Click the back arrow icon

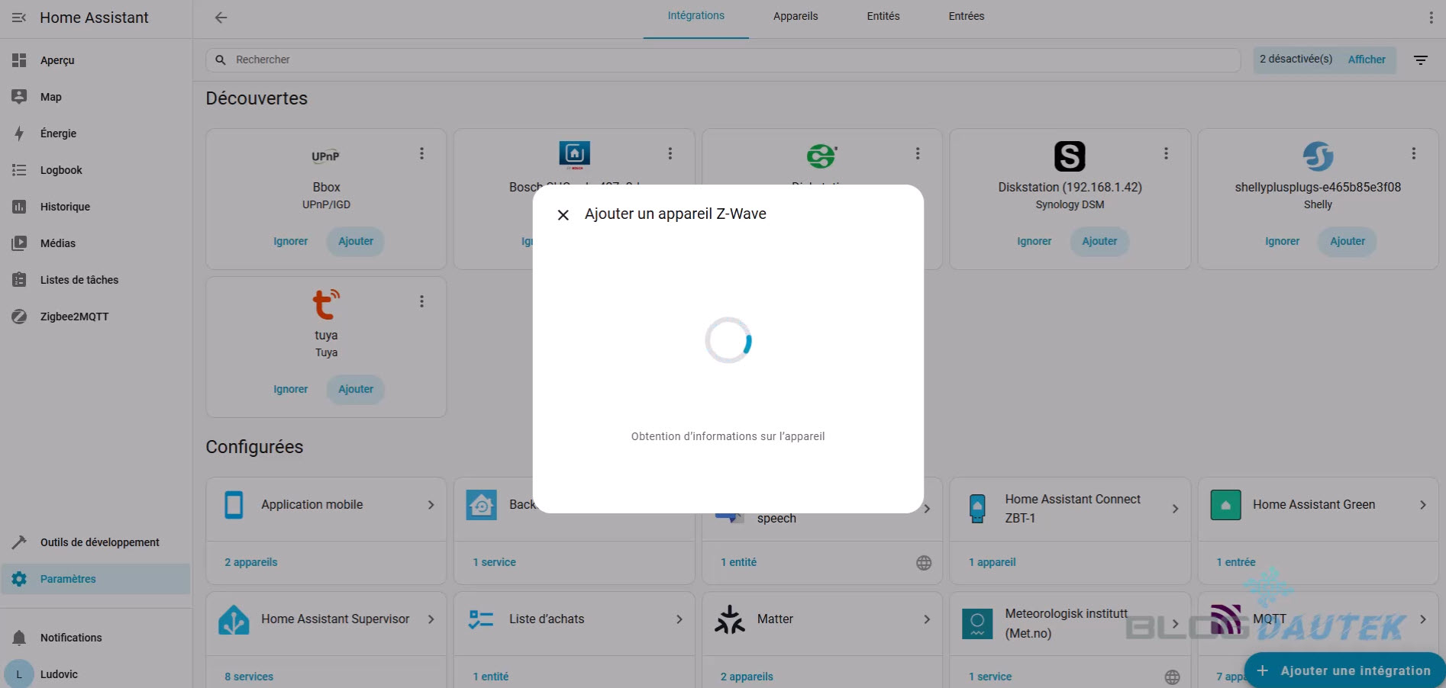coord(221,18)
